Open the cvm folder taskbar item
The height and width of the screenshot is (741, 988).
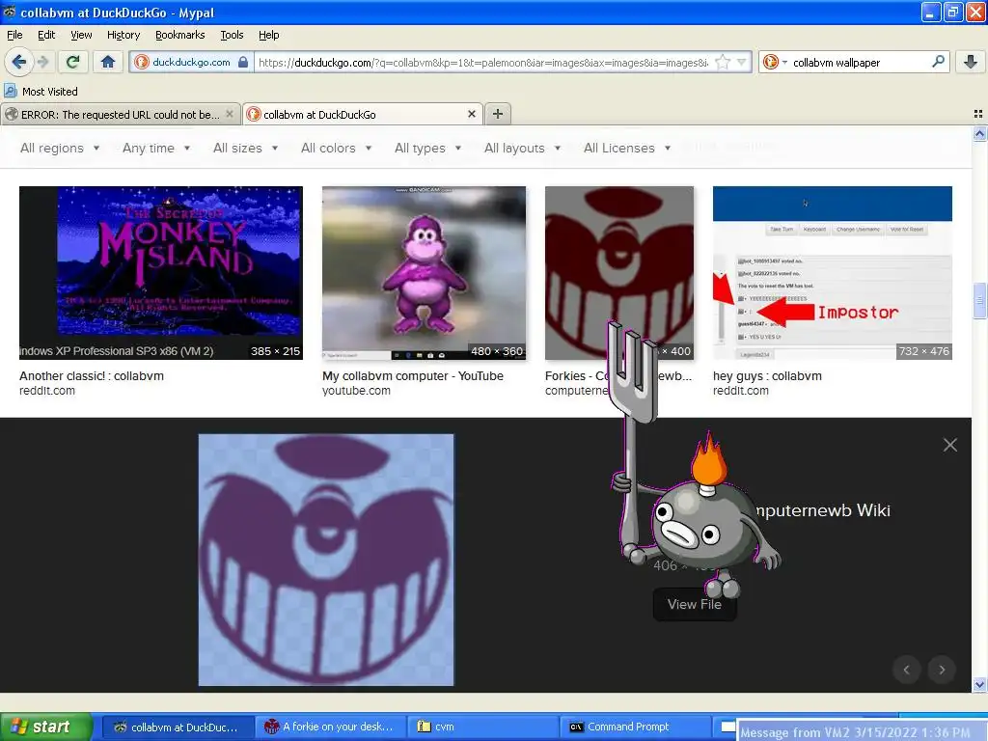click(x=482, y=727)
